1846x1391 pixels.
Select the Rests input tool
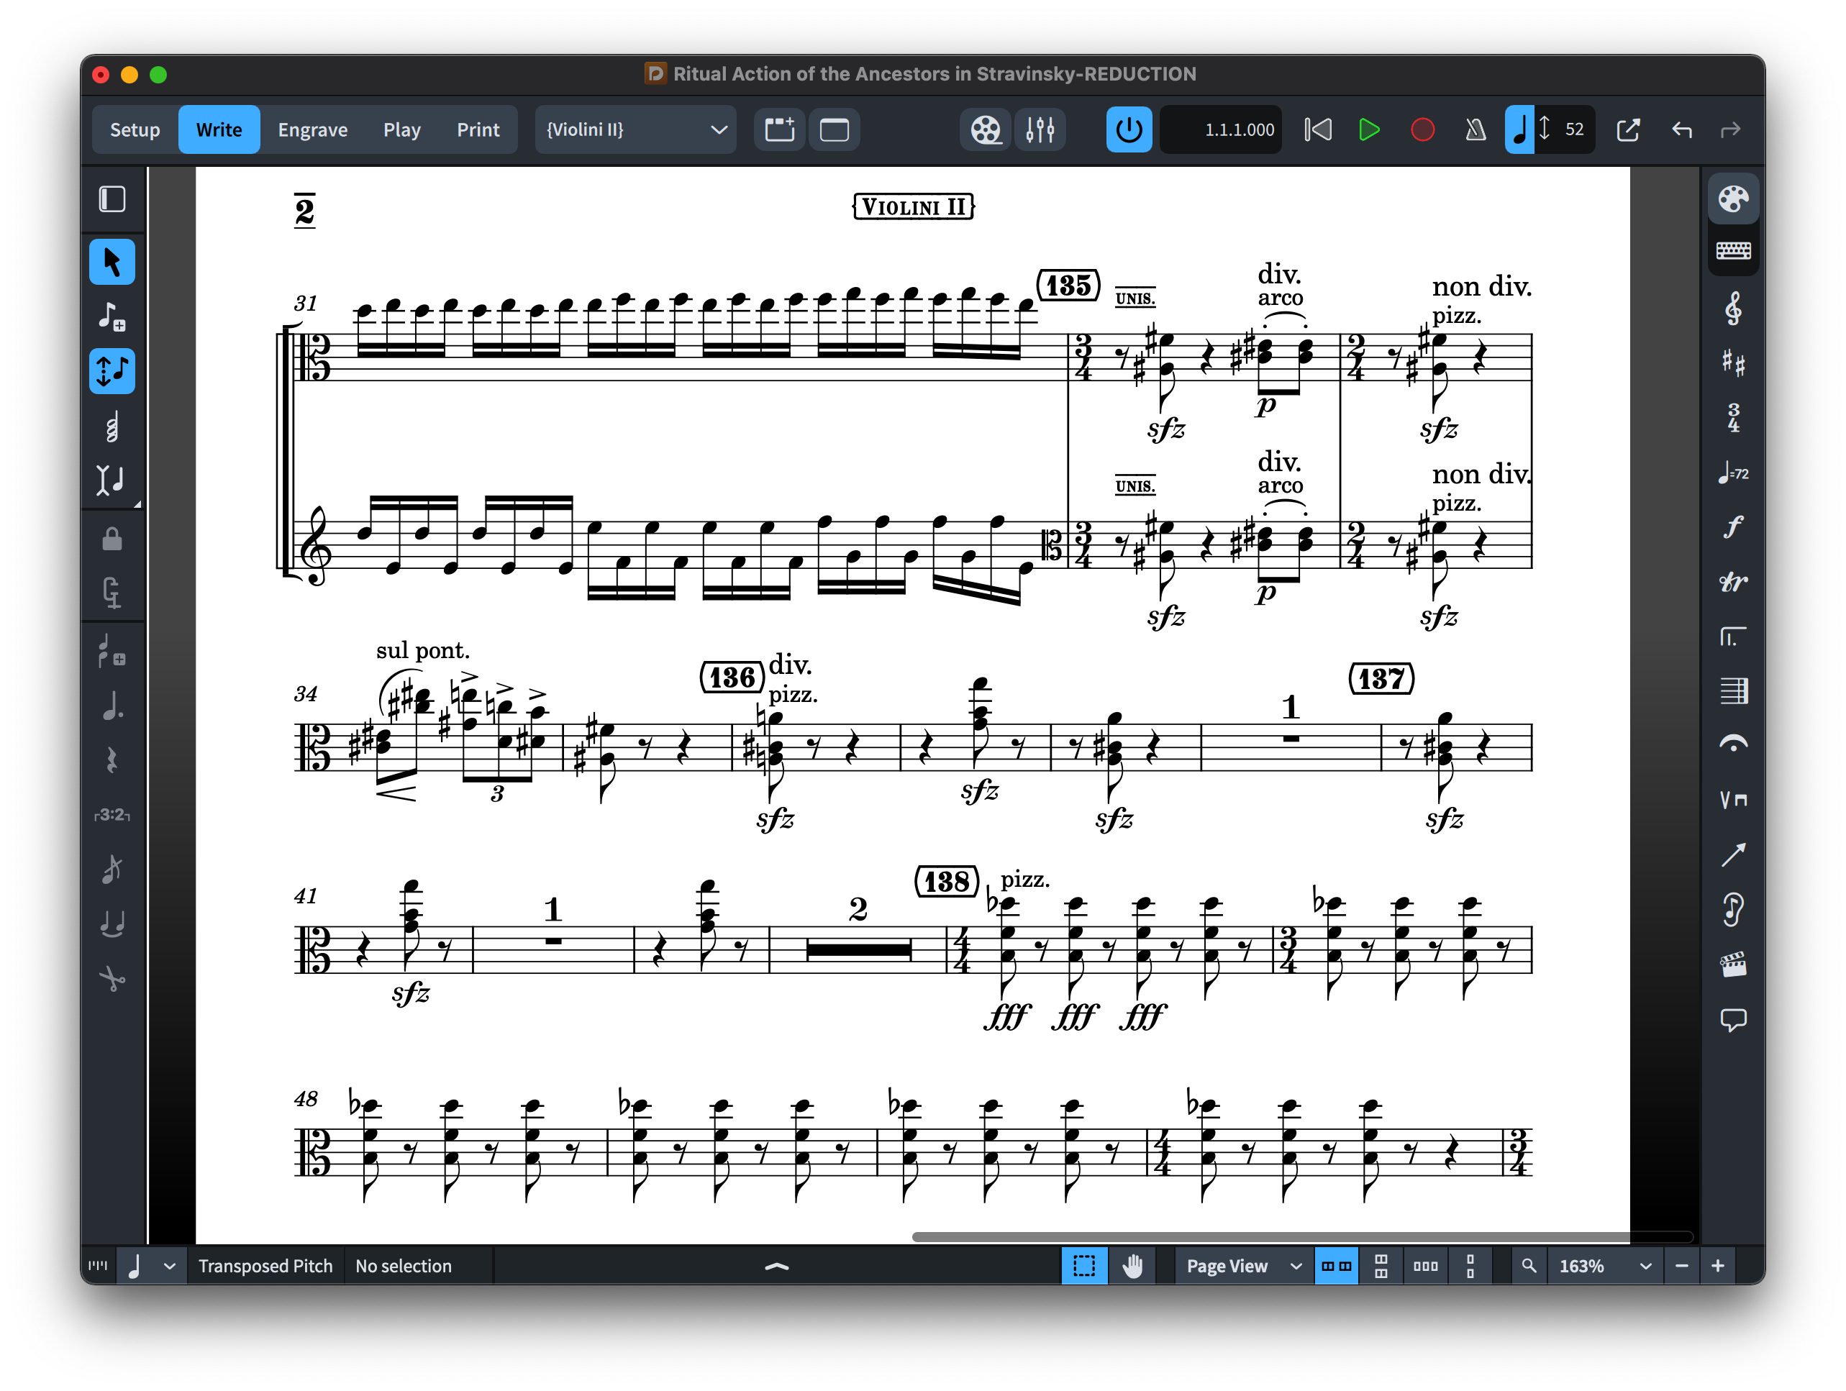coord(112,760)
